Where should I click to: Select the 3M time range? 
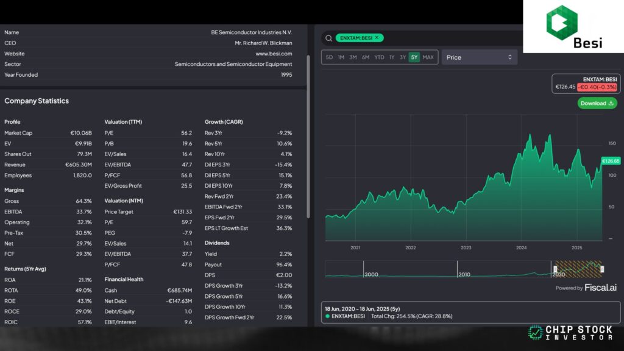coord(353,57)
